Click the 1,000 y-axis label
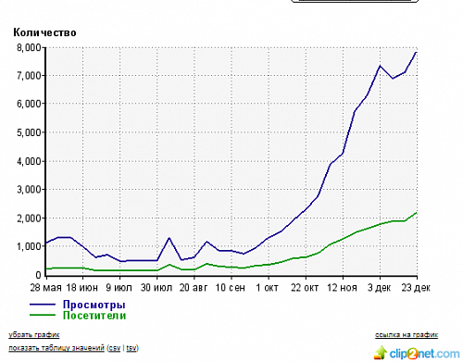The width and height of the screenshot is (463, 362). [x=29, y=246]
